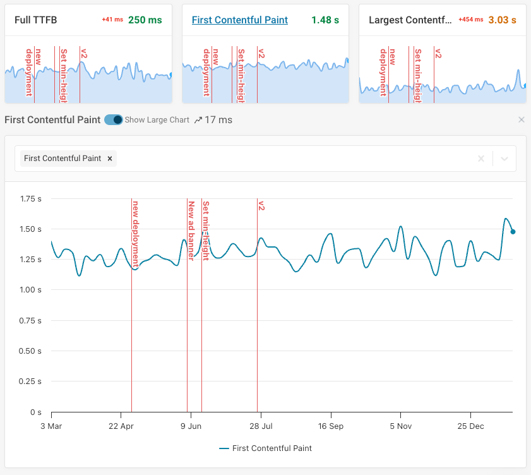The height and width of the screenshot is (475, 531).
Task: Toggle First Contentful Paint series in chart legend
Action: click(266, 448)
